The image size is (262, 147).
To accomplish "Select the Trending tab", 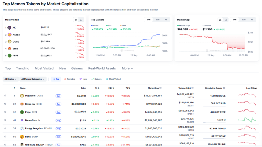I will click(x=23, y=68).
